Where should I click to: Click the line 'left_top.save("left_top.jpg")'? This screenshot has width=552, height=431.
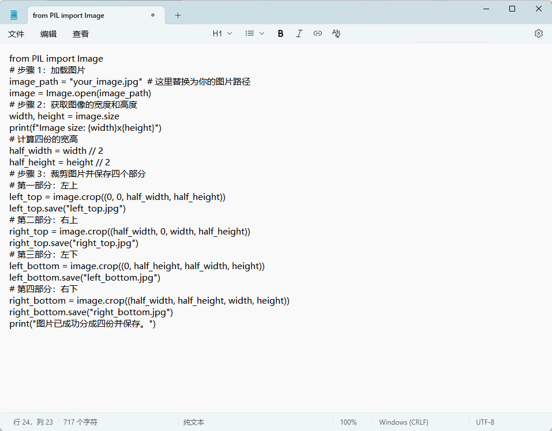click(67, 208)
